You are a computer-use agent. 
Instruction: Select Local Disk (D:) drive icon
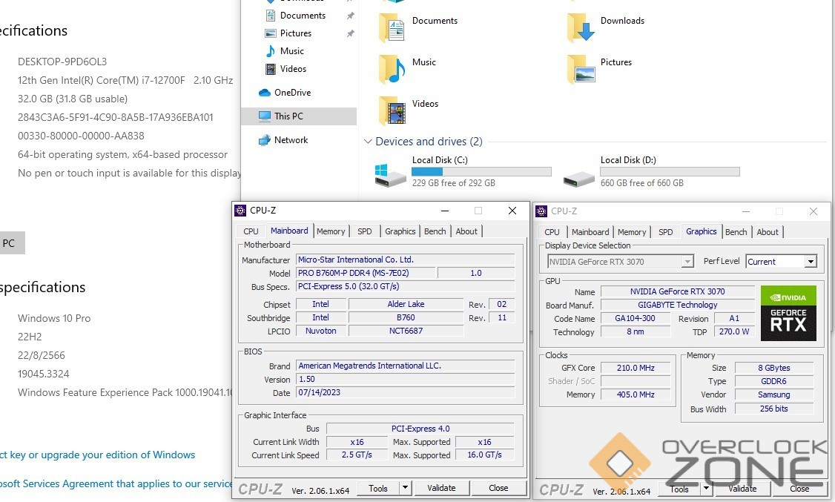pyautogui.click(x=579, y=179)
